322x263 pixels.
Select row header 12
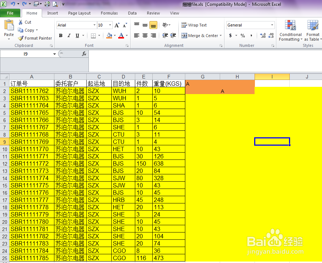4,164
